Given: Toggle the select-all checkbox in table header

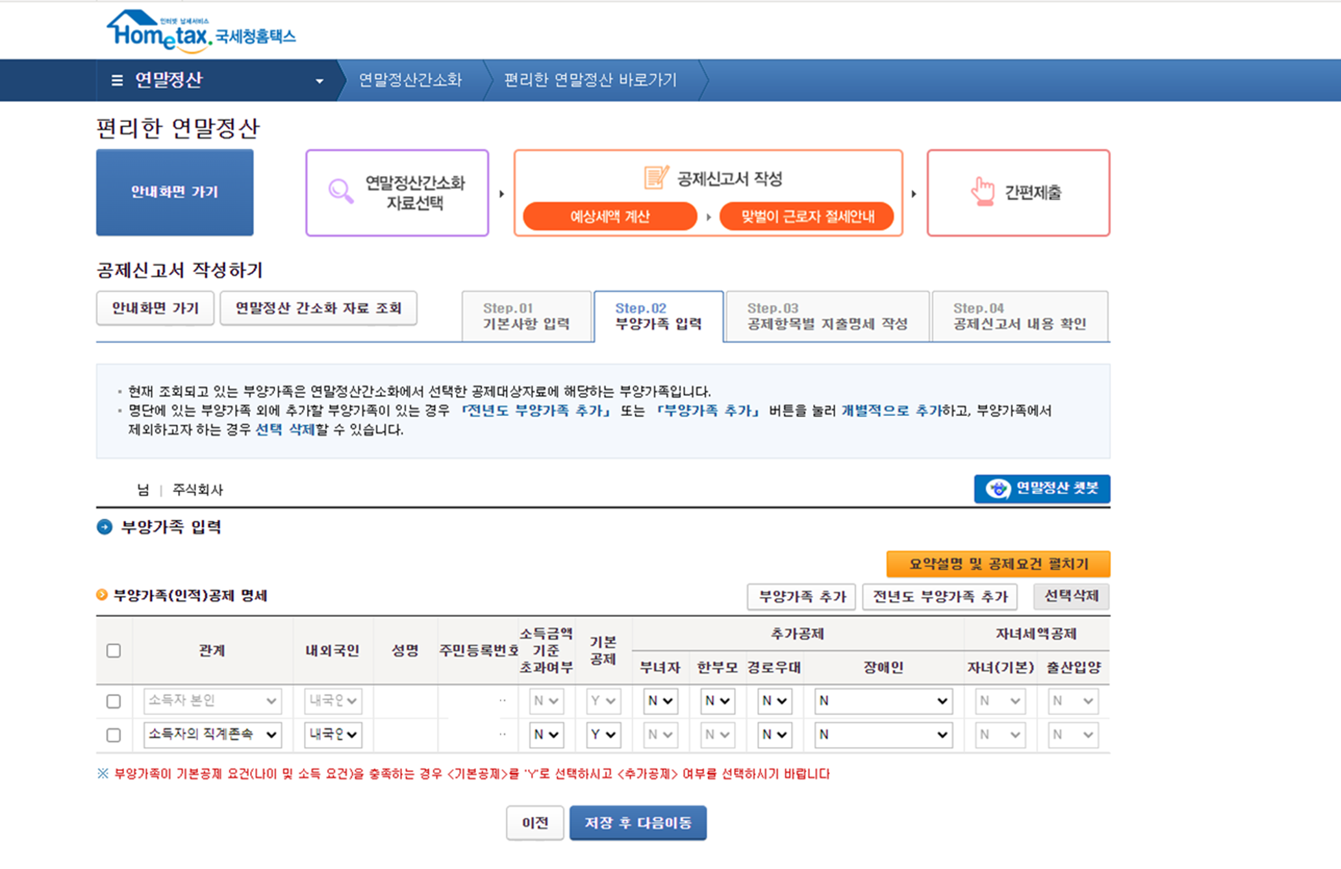Looking at the screenshot, I should tap(114, 650).
